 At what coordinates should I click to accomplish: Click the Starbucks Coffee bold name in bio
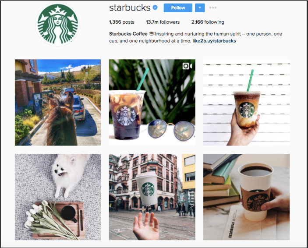point(128,34)
